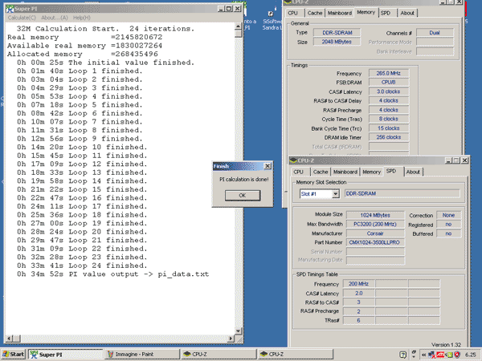This screenshot has height=361, width=482.
Task: Click the Cycle Time (Tras) value 8 clocks
Action: (389, 119)
